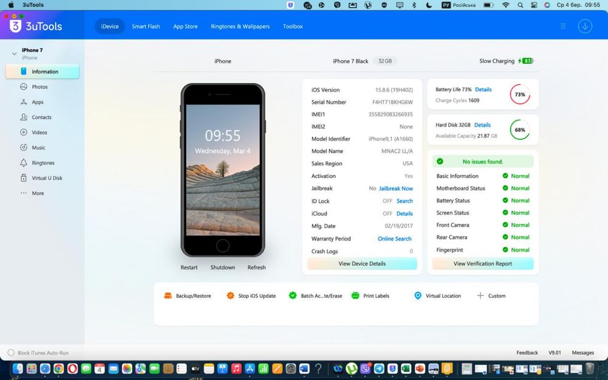Click the 32GB capacity badge
The image size is (608, 380).
tap(385, 61)
